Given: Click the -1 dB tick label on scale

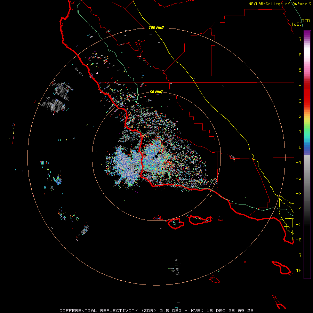Looking at the screenshot, I should 299,163.
